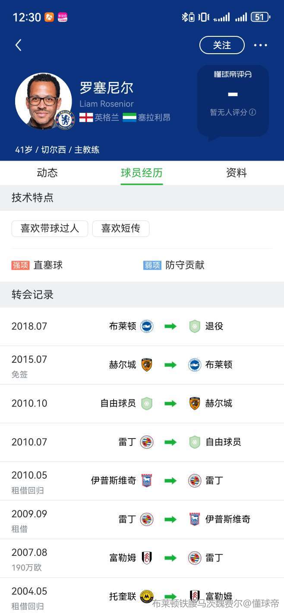This screenshot has width=284, height=613.
Task: Tap the 喜欢短传 trait tag
Action: pyautogui.click(x=121, y=229)
